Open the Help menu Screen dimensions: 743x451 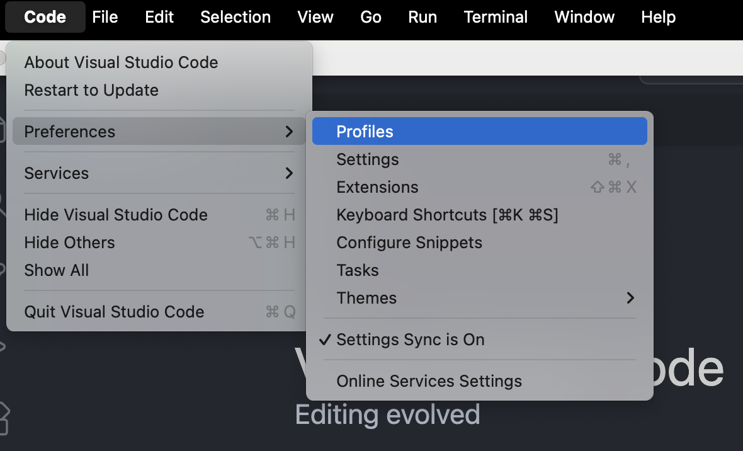(658, 17)
